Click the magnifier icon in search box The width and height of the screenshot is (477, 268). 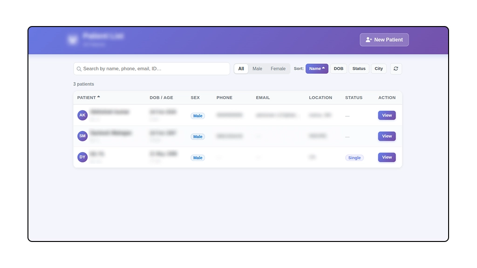click(79, 69)
